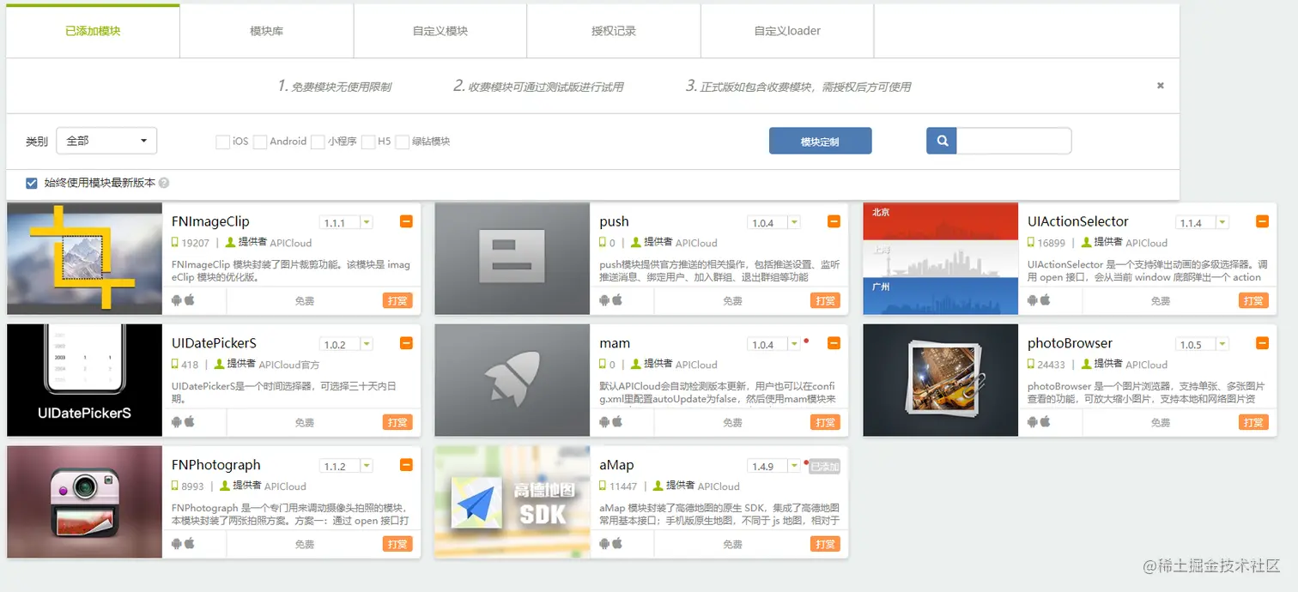
Task: Remove FNPhotograph using its minus icon
Action: 406,465
